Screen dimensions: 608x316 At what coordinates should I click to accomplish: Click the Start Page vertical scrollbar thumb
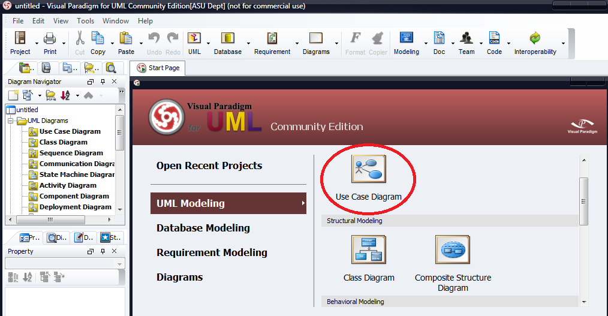click(583, 201)
